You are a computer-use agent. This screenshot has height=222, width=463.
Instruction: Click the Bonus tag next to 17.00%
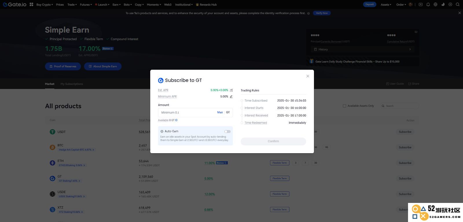[108, 49]
